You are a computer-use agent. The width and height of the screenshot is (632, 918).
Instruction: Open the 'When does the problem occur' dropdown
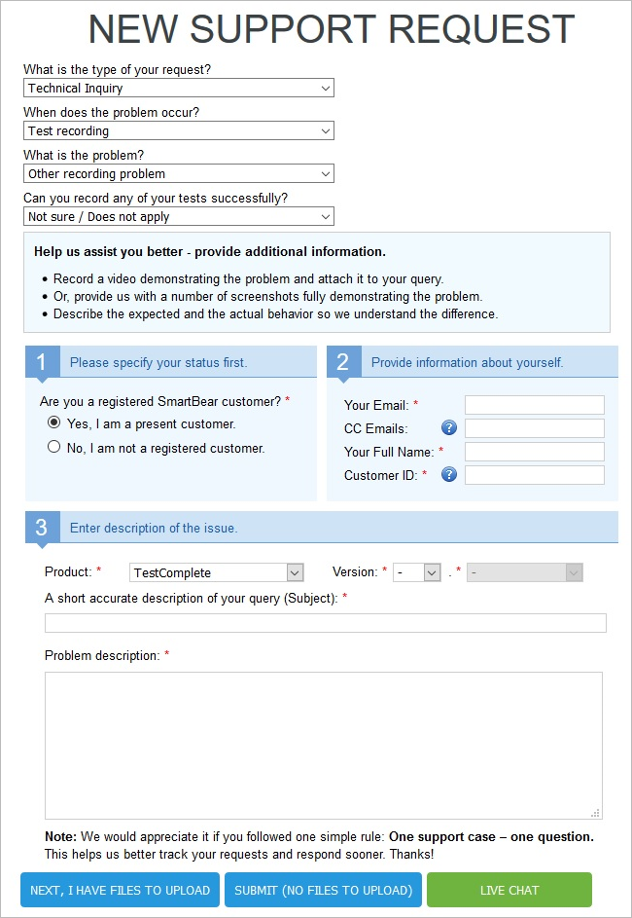[x=179, y=130]
